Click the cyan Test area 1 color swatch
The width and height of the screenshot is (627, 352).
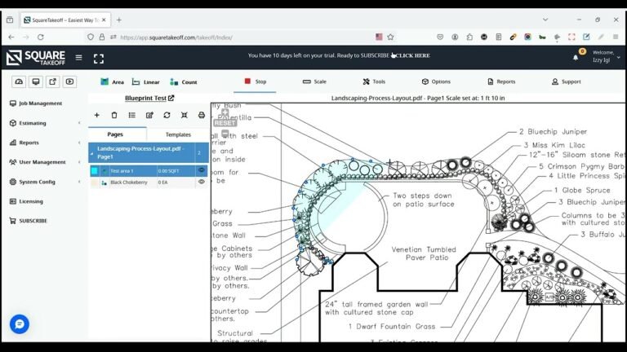click(95, 171)
